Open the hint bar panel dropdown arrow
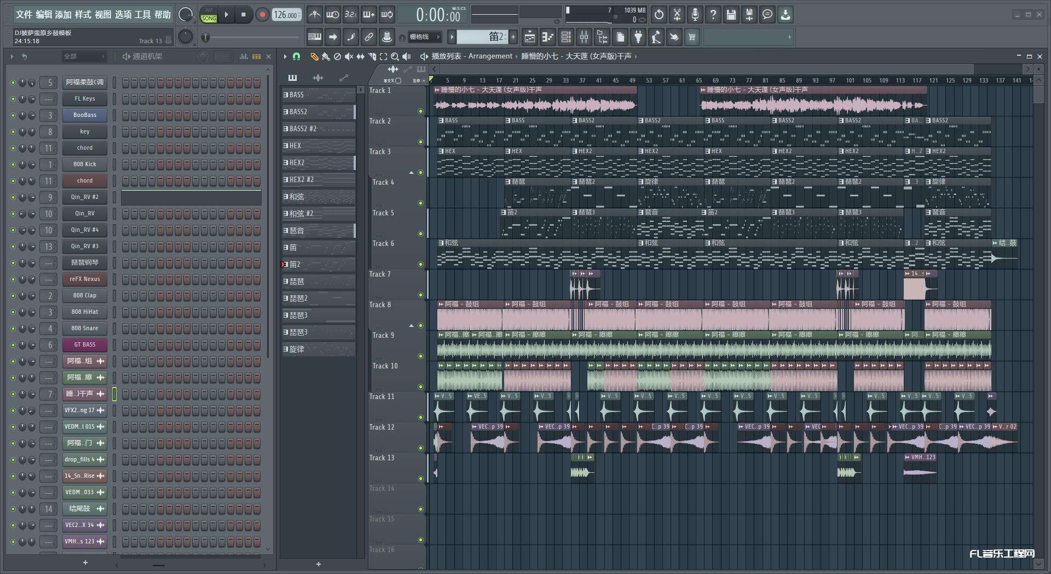The width and height of the screenshot is (1051, 574). coord(789,37)
